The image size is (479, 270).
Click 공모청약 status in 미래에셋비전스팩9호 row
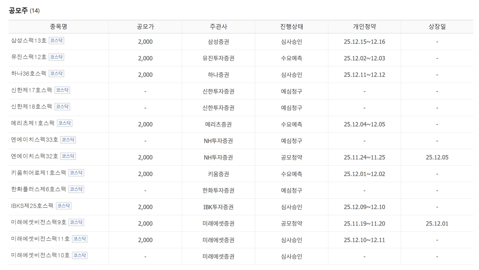click(292, 224)
